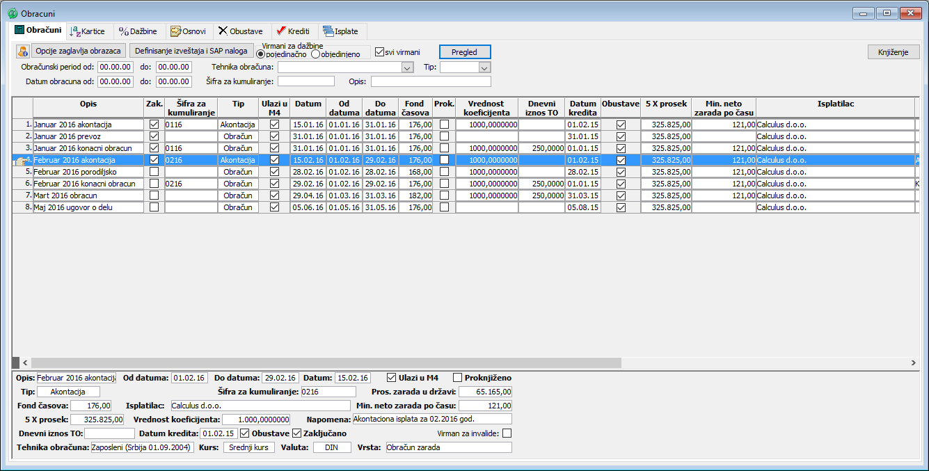The width and height of the screenshot is (929, 471).
Task: Open the Kartice tab
Action: (x=88, y=31)
